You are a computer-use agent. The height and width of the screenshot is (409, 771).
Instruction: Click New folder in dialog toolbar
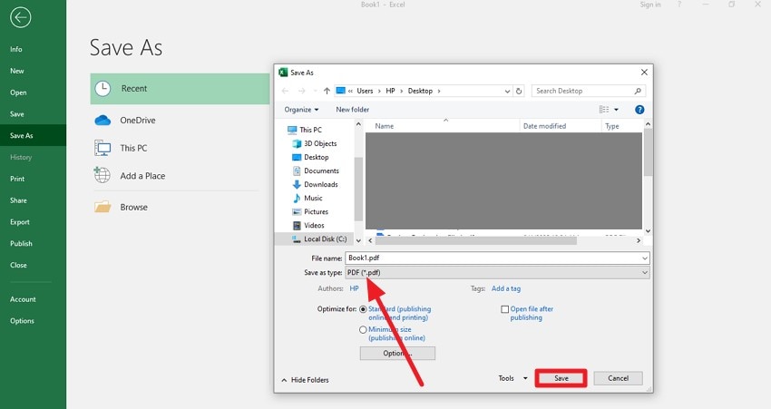coord(352,110)
